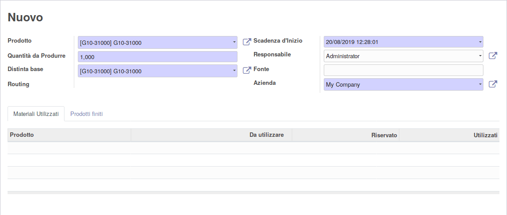Open external link icon beside Responsabile field
Viewport: 507px width, 215px height.
[x=492, y=56]
